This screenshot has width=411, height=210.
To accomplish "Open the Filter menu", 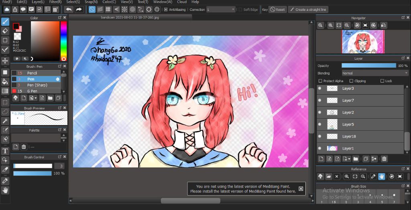I will (55, 2).
